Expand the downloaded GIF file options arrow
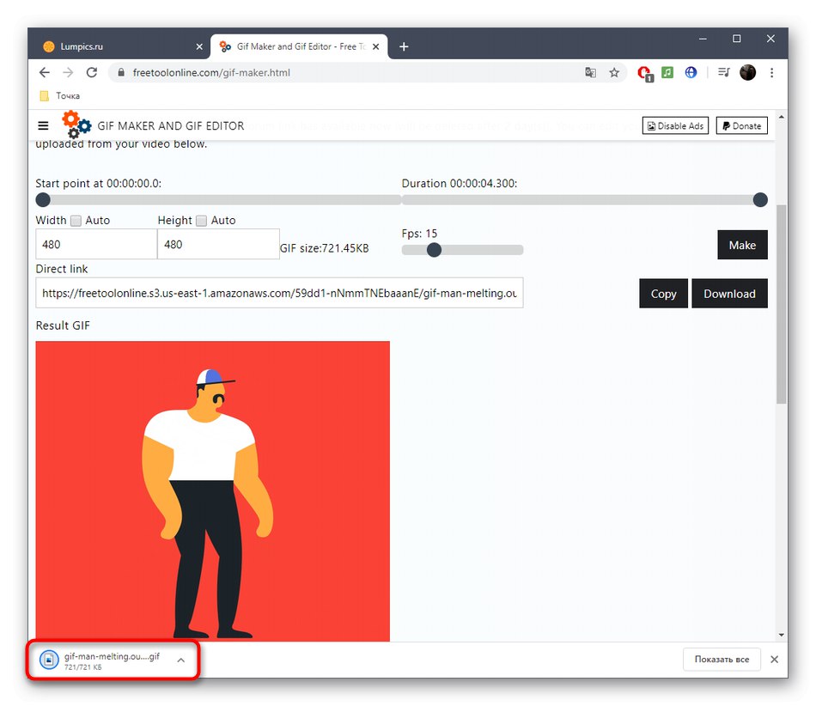Screen dimensions: 816x706 coord(180,660)
